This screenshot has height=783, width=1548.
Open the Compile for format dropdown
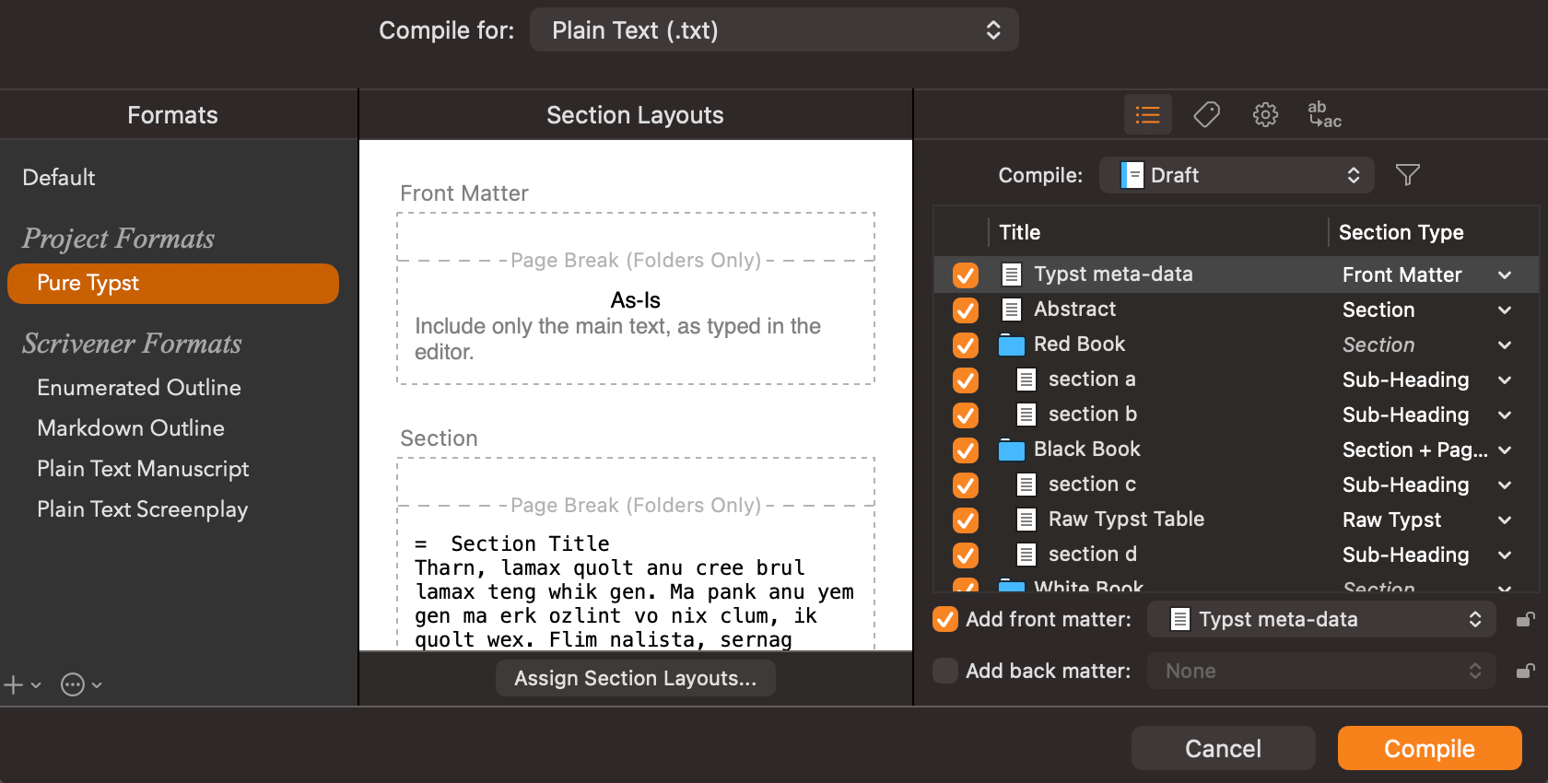pyautogui.click(x=774, y=30)
